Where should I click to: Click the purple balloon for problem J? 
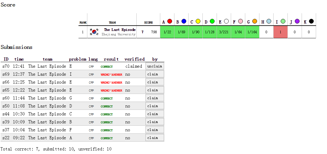click(297, 21)
